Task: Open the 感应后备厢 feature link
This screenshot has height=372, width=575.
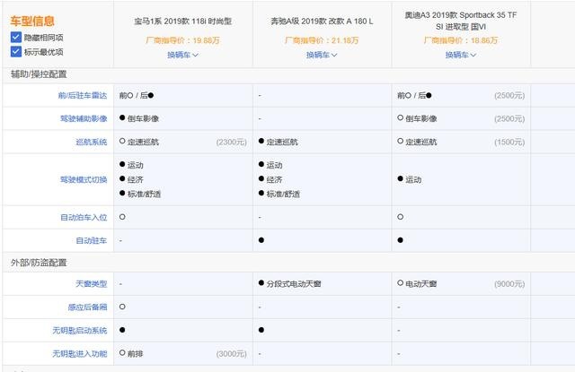Action: coord(87,307)
